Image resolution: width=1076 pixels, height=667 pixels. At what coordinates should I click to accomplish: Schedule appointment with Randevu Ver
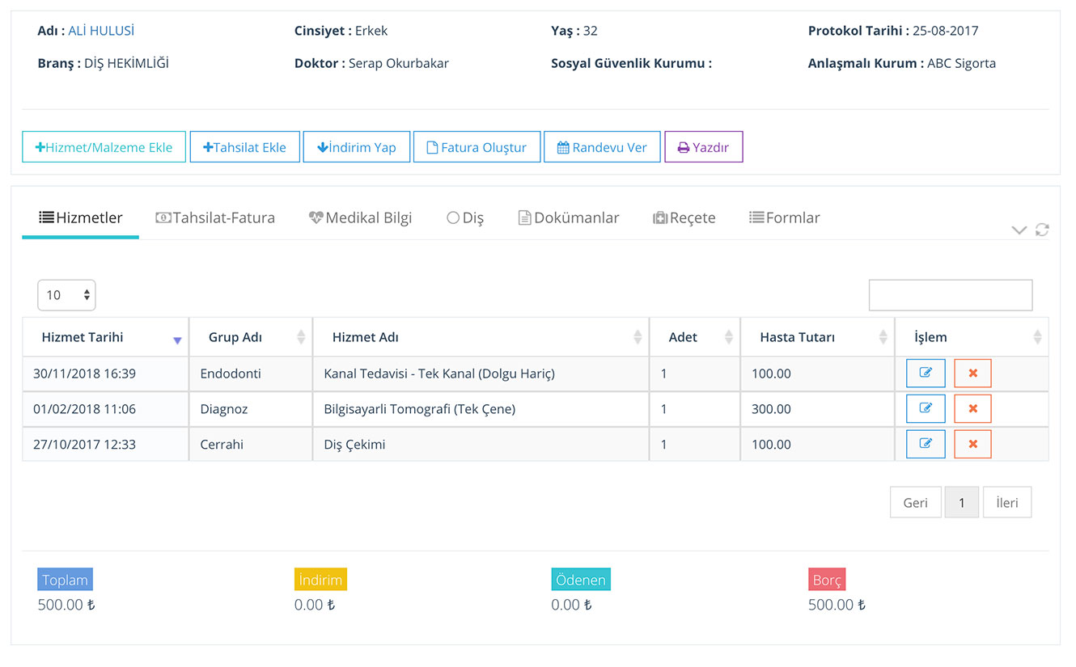[602, 147]
